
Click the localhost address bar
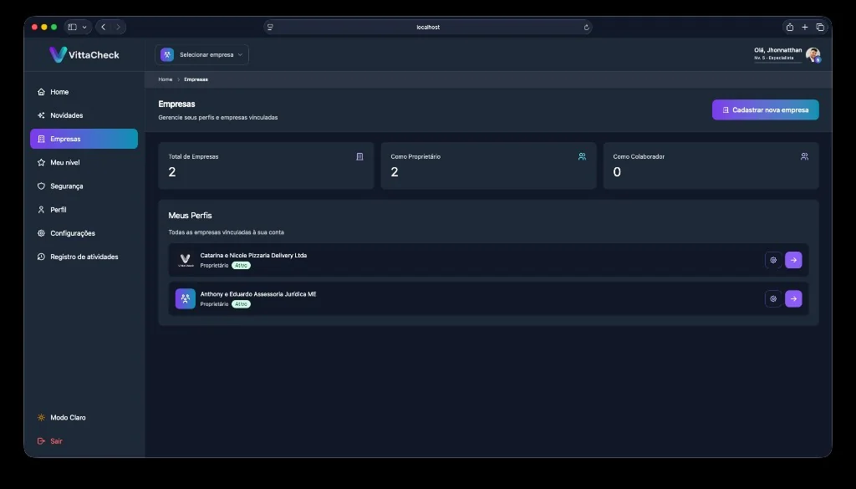428,28
